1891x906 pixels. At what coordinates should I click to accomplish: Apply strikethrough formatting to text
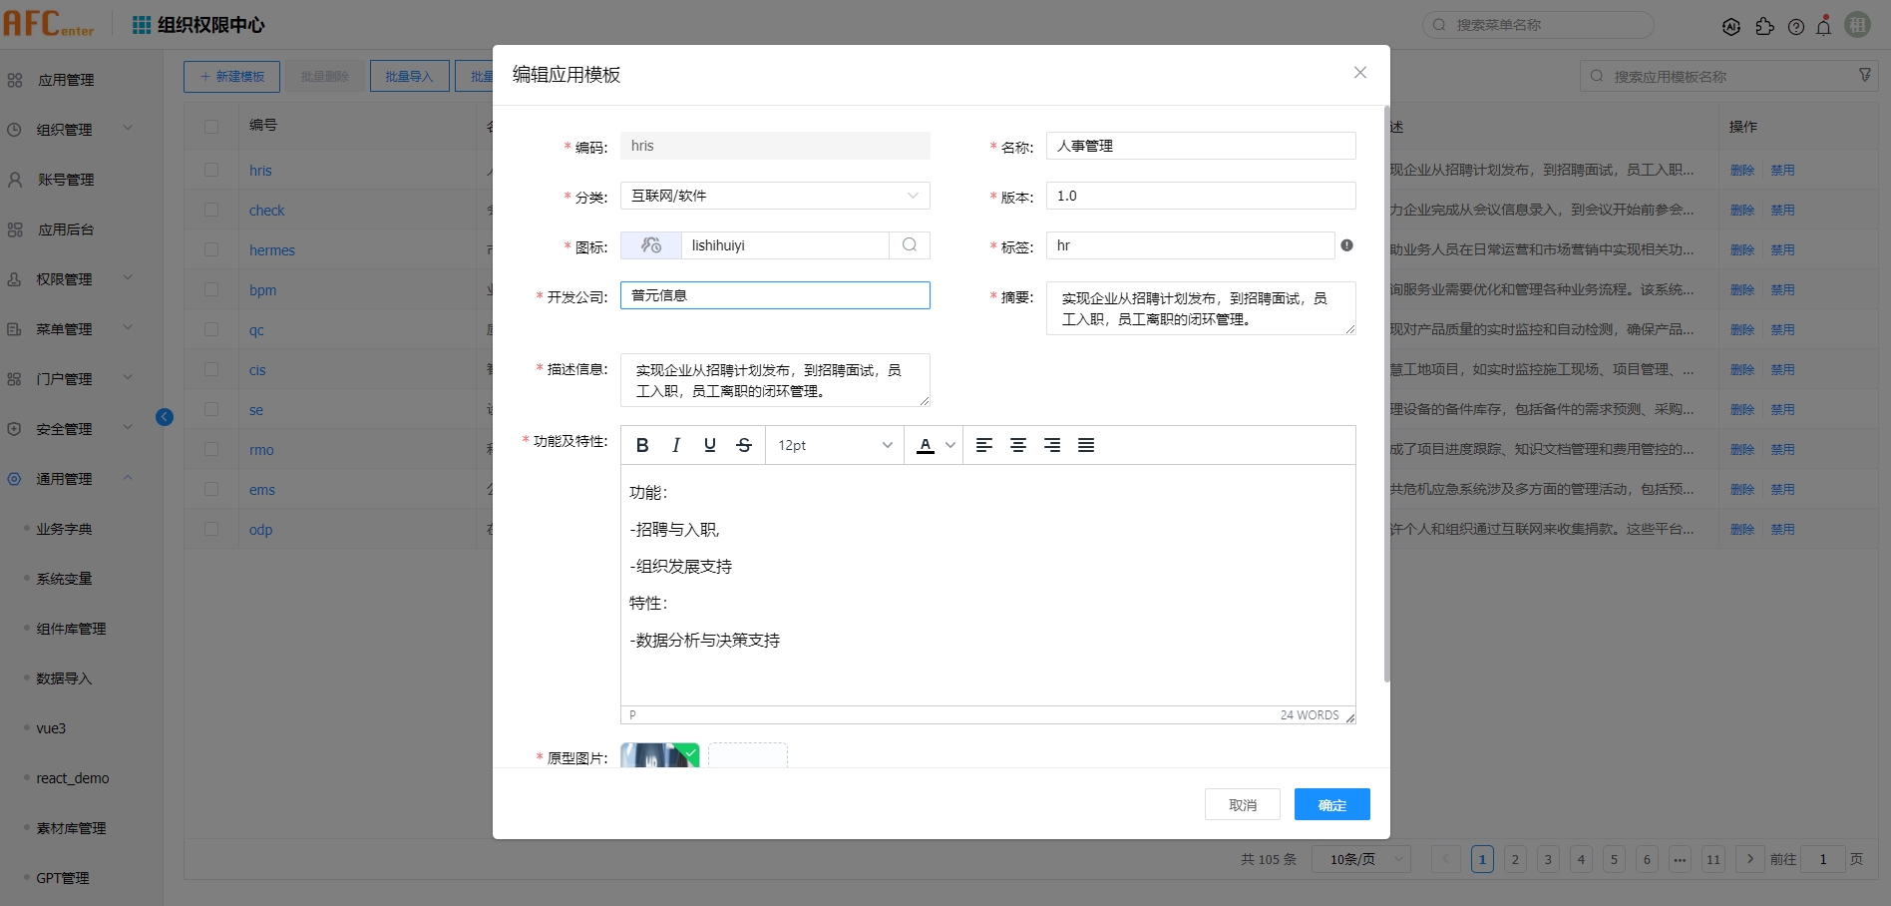coord(744,445)
